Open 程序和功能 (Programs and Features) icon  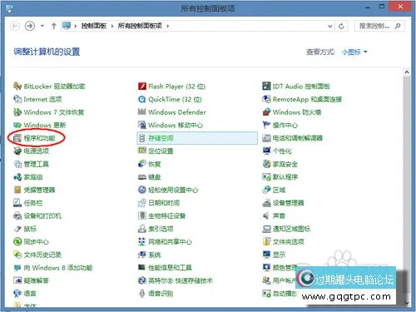pos(17,138)
